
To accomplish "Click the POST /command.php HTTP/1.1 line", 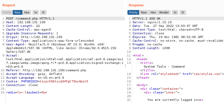I will [x=30, y=18].
